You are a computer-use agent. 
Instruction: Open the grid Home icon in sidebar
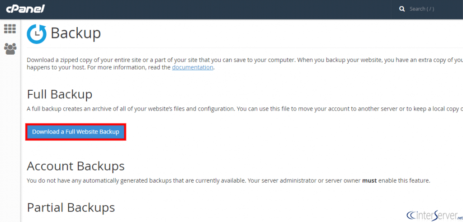coord(10,28)
